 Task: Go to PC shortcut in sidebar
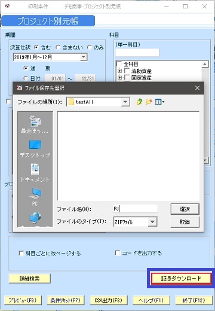[35, 197]
